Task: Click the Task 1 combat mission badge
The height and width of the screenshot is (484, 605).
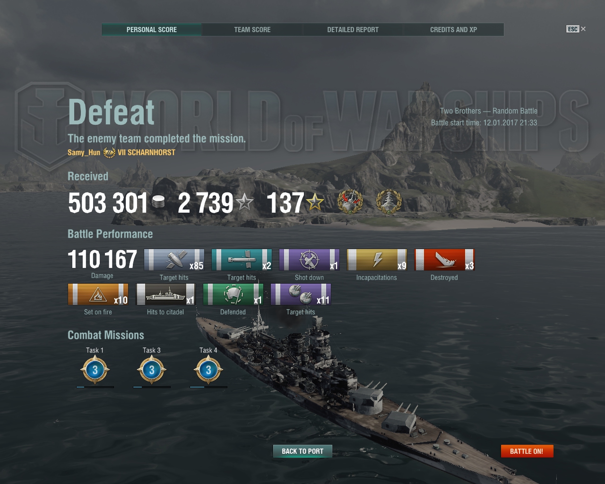Action: 95,370
